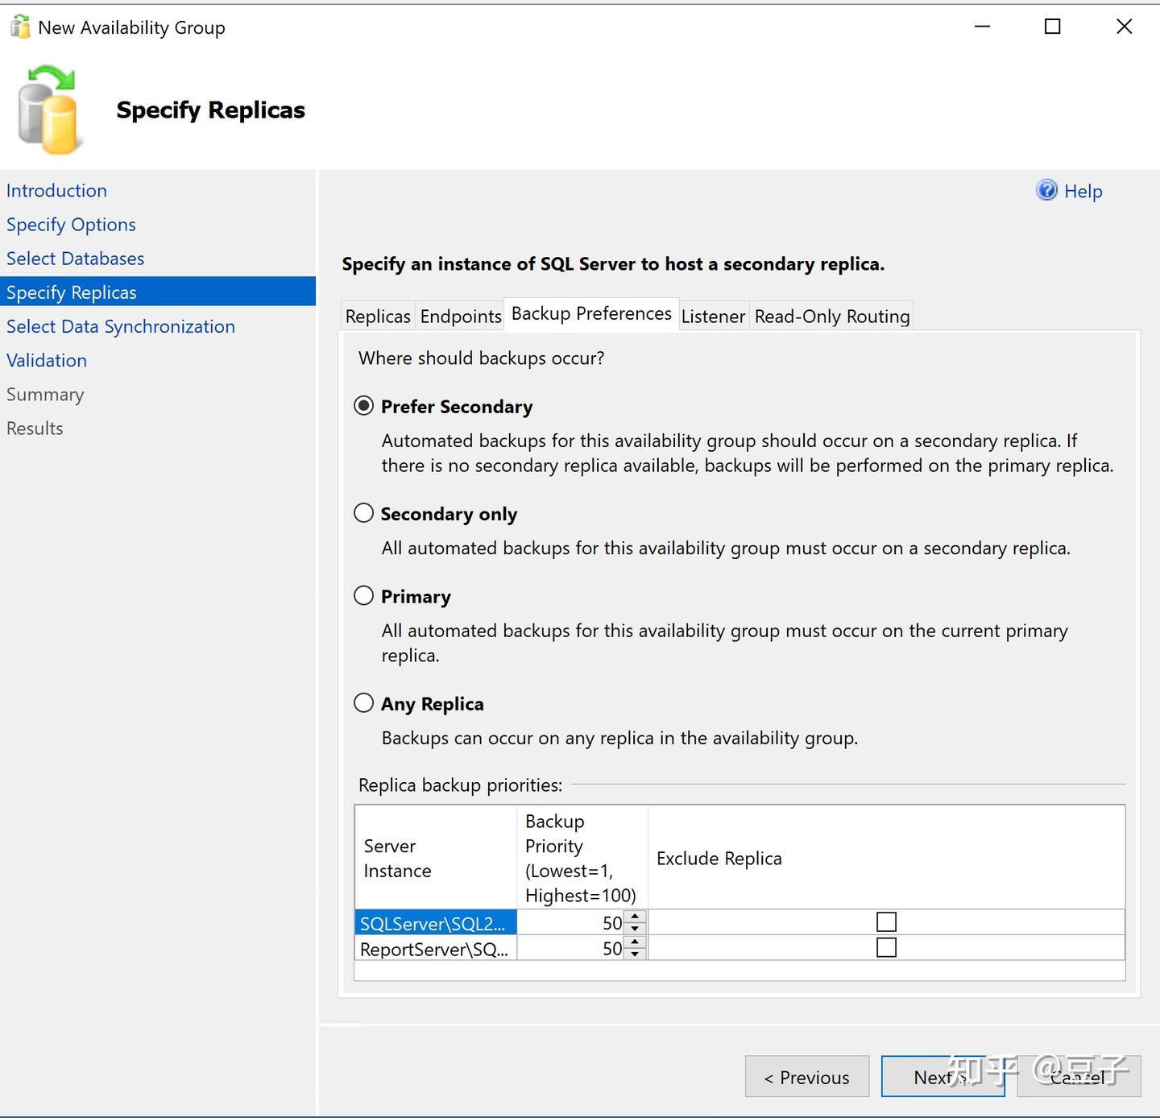Decrease backup priority for ReportServer row
Viewport: 1160px width, 1118px height.
635,954
